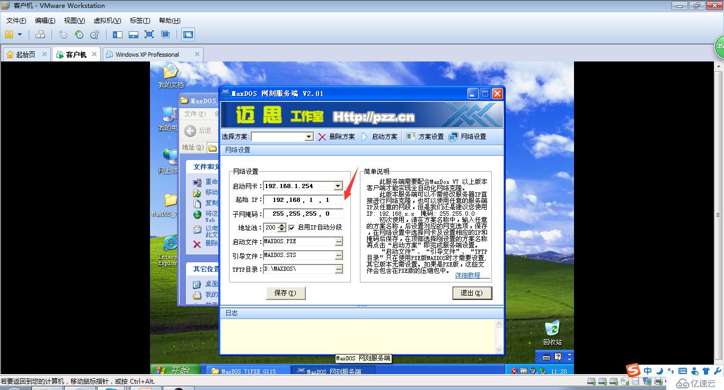Open the 帮助(H) menu in VMware
The image size is (724, 390).
click(170, 21)
